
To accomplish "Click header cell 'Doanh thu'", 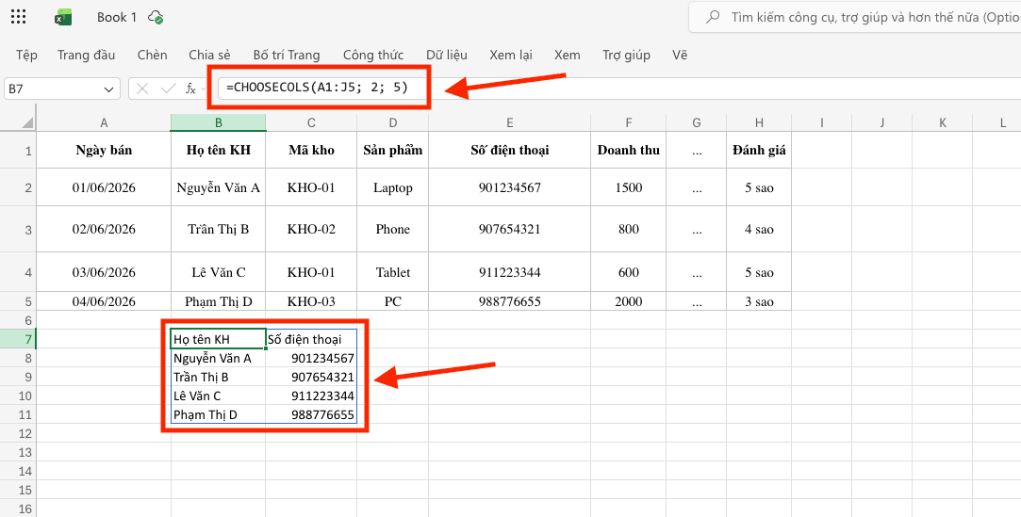I will 629,151.
